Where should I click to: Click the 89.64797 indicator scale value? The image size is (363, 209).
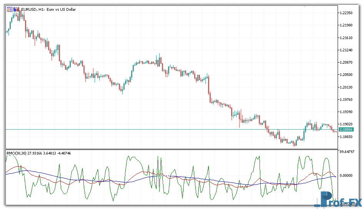(x=348, y=152)
